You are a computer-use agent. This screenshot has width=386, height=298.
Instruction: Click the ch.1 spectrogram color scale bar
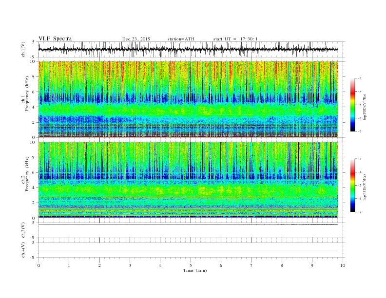tap(352, 105)
